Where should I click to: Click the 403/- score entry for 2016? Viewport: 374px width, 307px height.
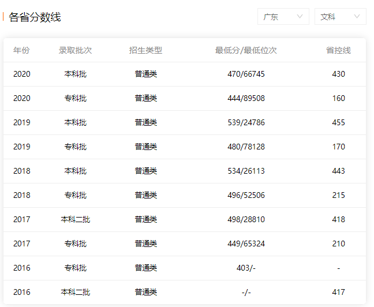coord(246,268)
